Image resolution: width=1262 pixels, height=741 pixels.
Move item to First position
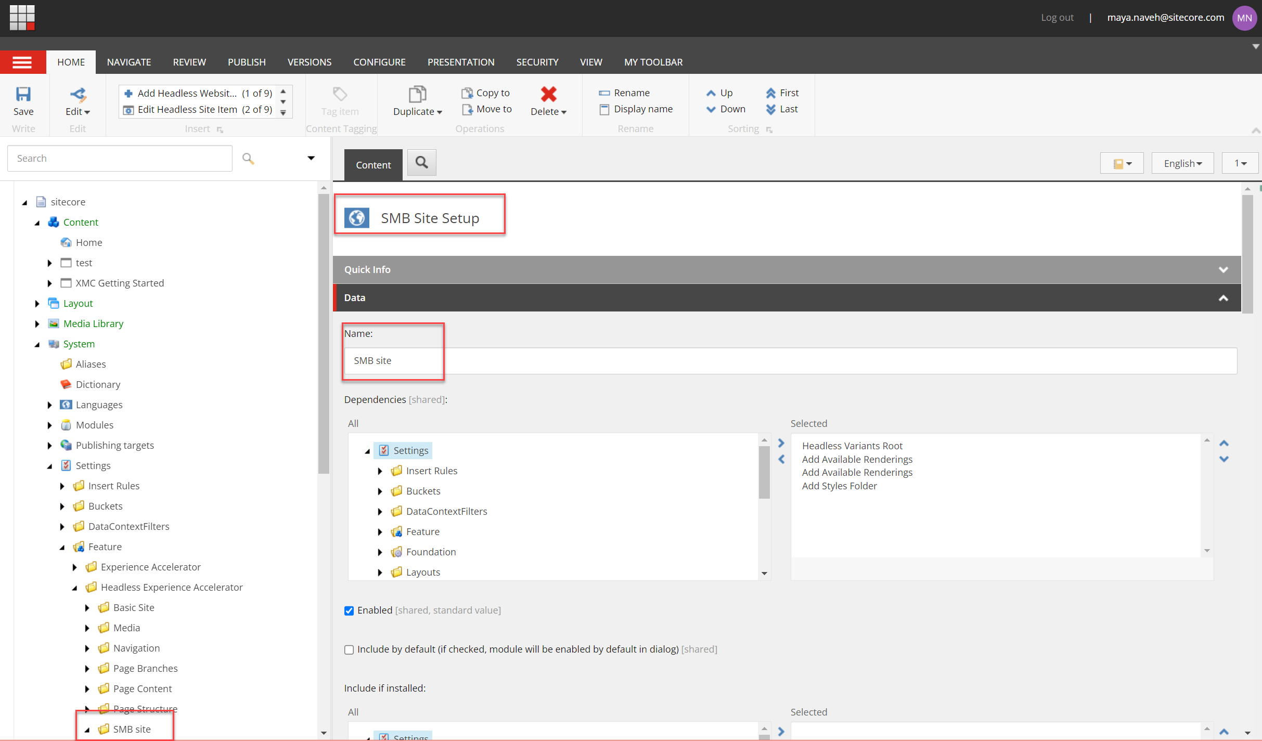[x=782, y=93]
